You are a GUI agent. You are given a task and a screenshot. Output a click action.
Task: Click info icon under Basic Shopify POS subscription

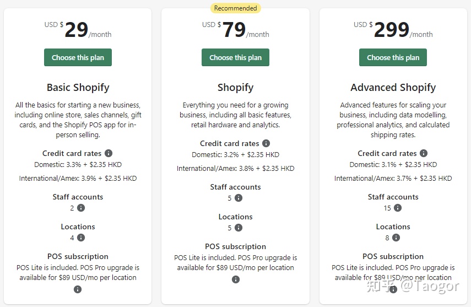(78, 289)
